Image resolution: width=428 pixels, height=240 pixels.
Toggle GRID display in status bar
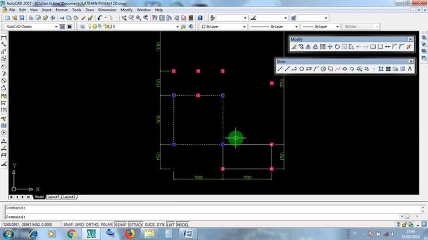point(79,225)
